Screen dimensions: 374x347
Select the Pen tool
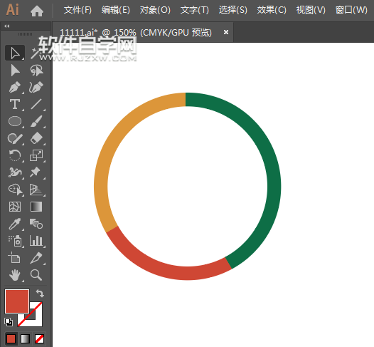point(15,87)
